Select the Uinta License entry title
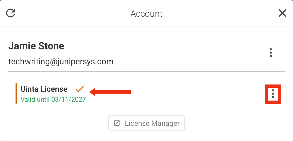Viewport: 293px width, 141px height. coord(44,89)
